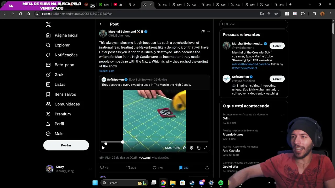
Task: Open the Ricardo Nunes trending topic
Action: (233, 135)
